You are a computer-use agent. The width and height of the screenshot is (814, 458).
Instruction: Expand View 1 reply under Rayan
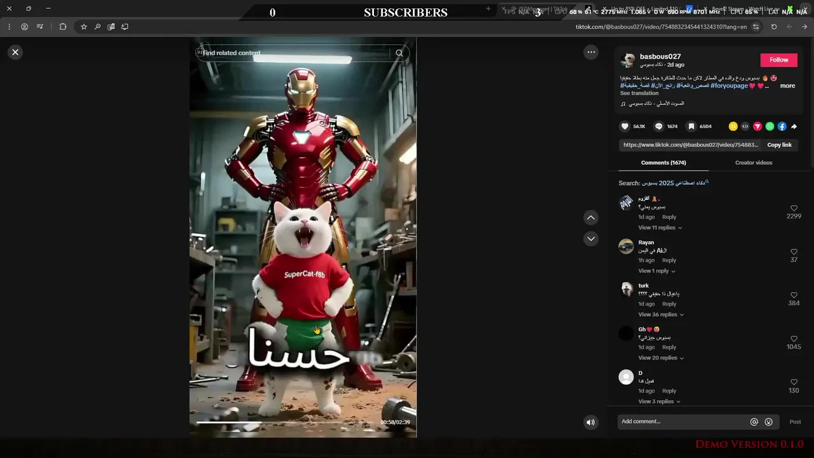pos(657,271)
